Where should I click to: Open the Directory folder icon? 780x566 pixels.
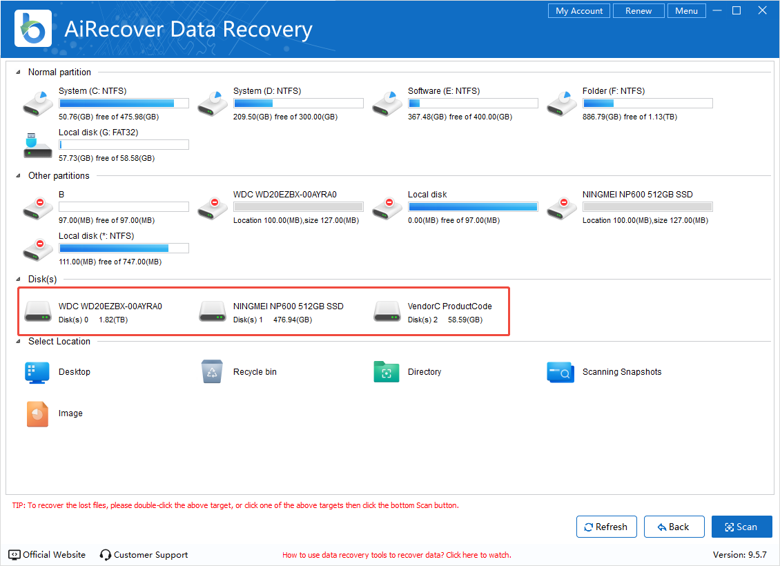[387, 371]
